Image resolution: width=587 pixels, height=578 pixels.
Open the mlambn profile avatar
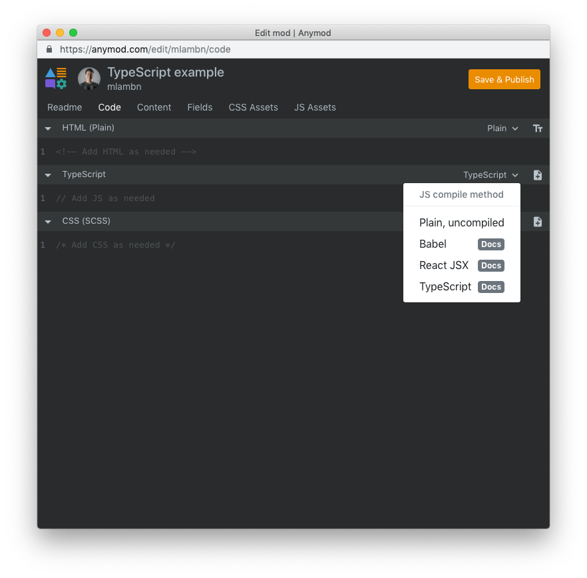(x=89, y=79)
